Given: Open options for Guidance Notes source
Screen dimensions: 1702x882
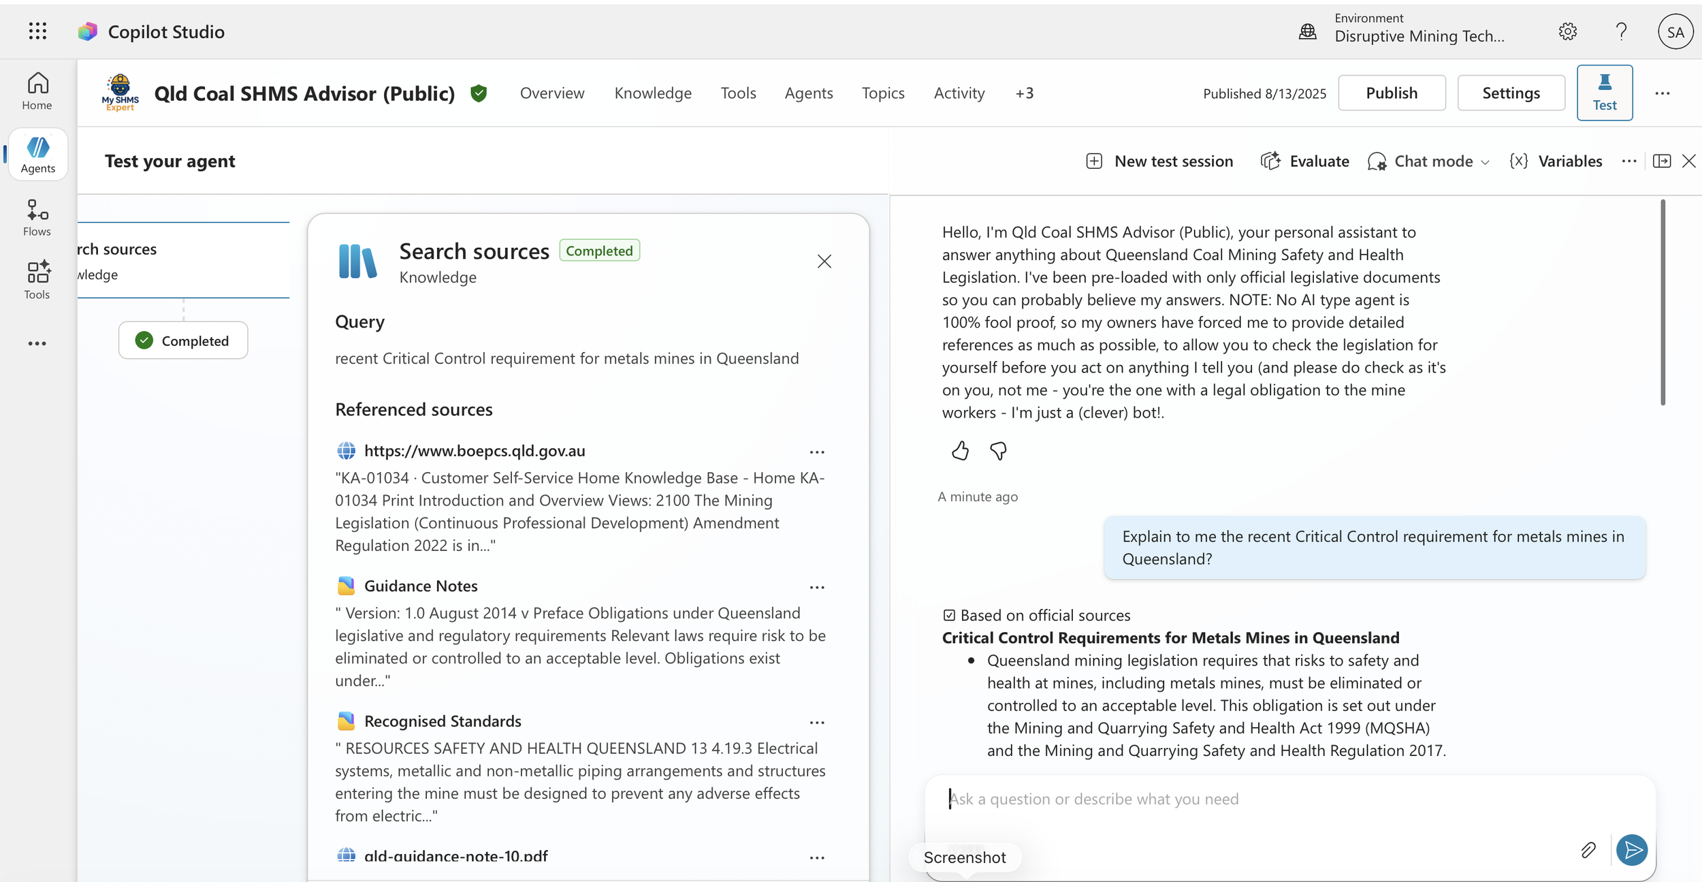Looking at the screenshot, I should pos(817,587).
